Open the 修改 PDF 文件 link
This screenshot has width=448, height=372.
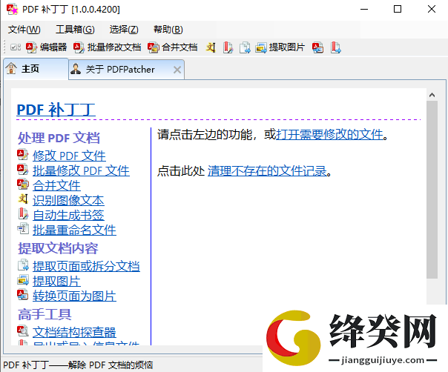coord(69,156)
